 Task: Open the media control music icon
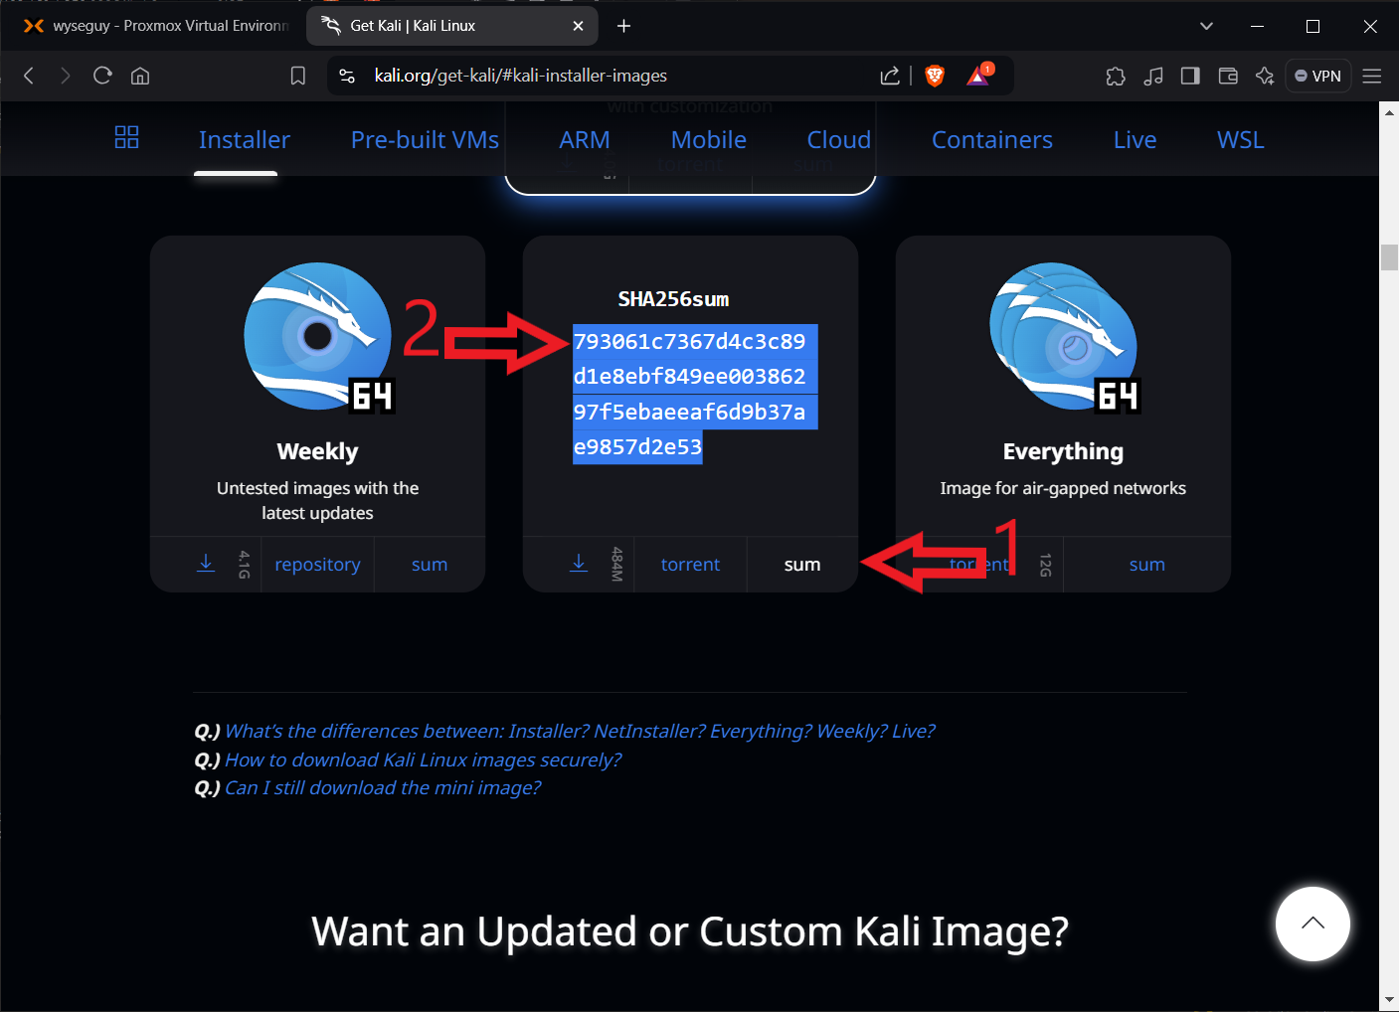click(1153, 76)
